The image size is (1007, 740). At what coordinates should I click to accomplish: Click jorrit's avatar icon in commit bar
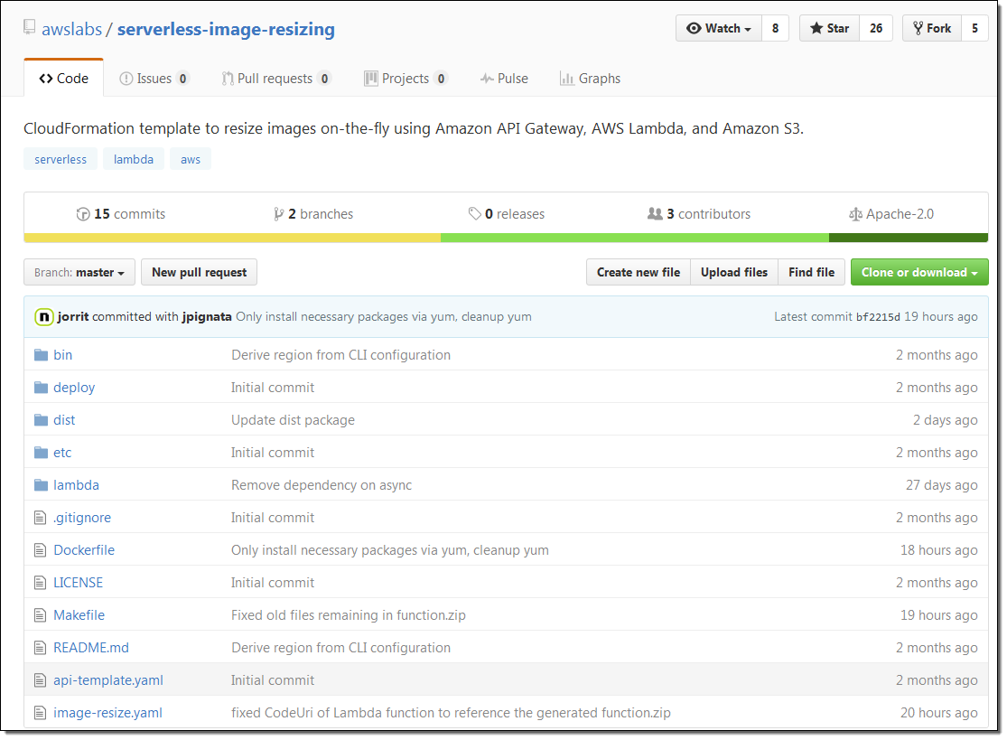click(x=43, y=316)
